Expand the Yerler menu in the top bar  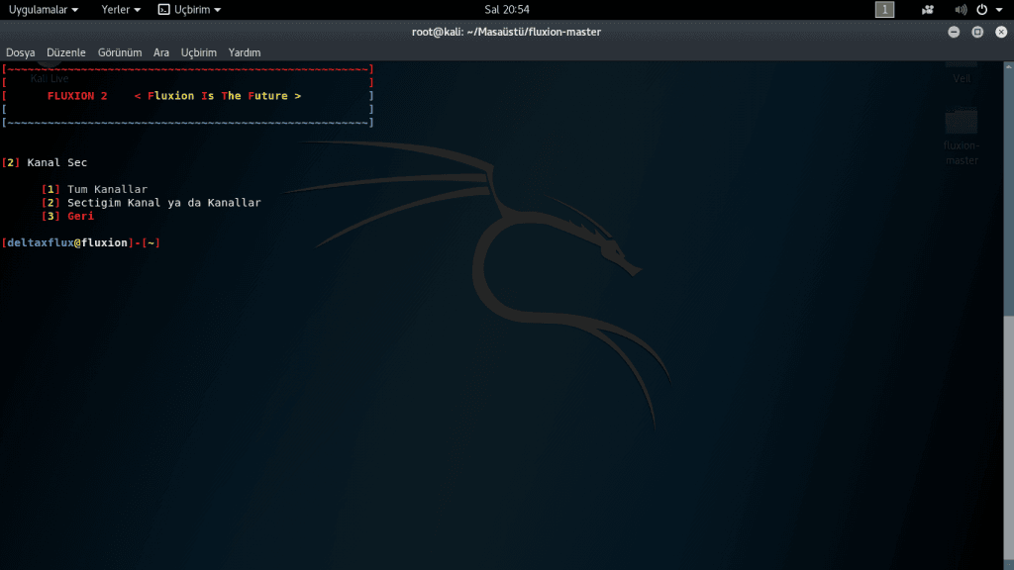[x=120, y=10]
